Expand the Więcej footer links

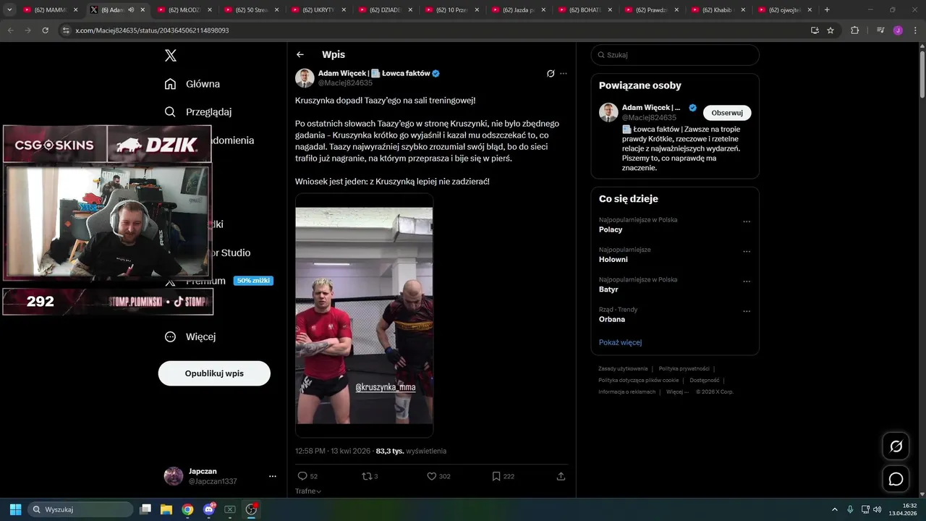pos(677,391)
